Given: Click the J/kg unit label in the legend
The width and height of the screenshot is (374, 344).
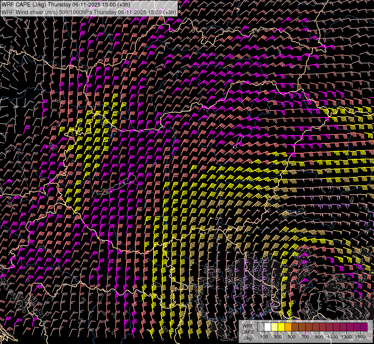Looking at the screenshot, I should click(x=248, y=338).
